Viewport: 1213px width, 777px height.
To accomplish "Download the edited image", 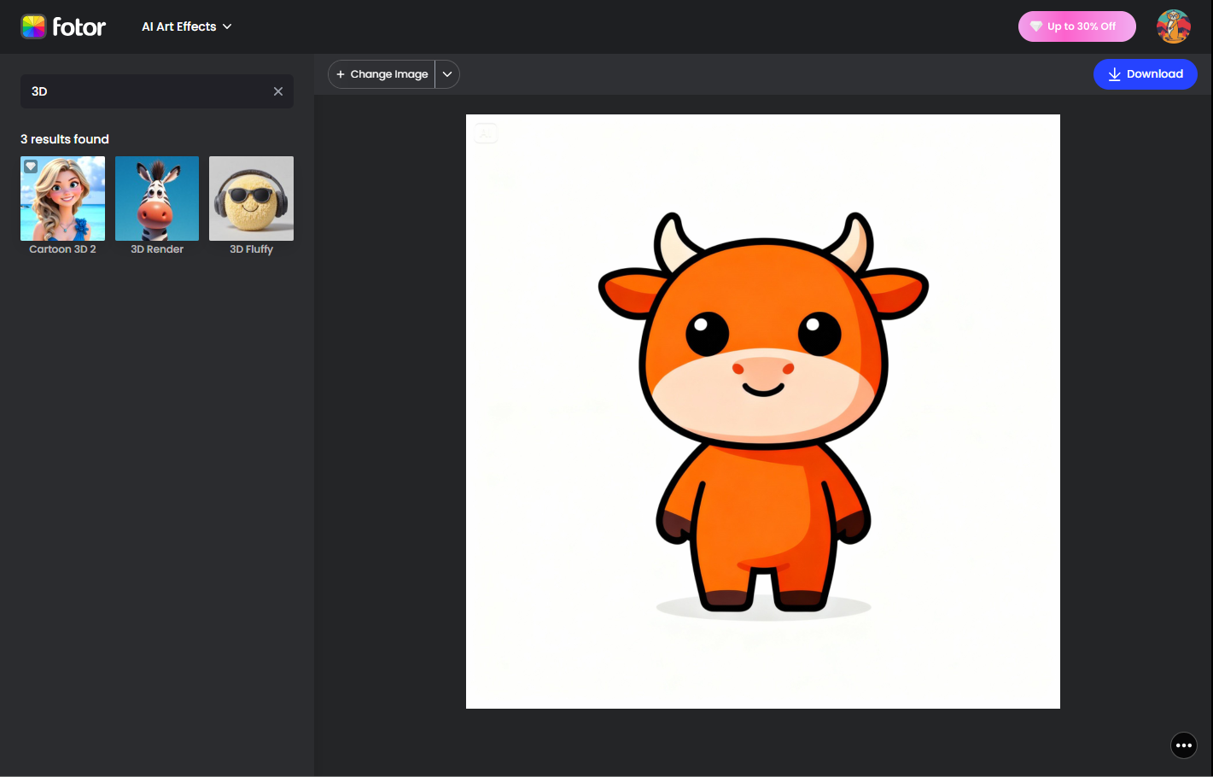I will (1146, 74).
